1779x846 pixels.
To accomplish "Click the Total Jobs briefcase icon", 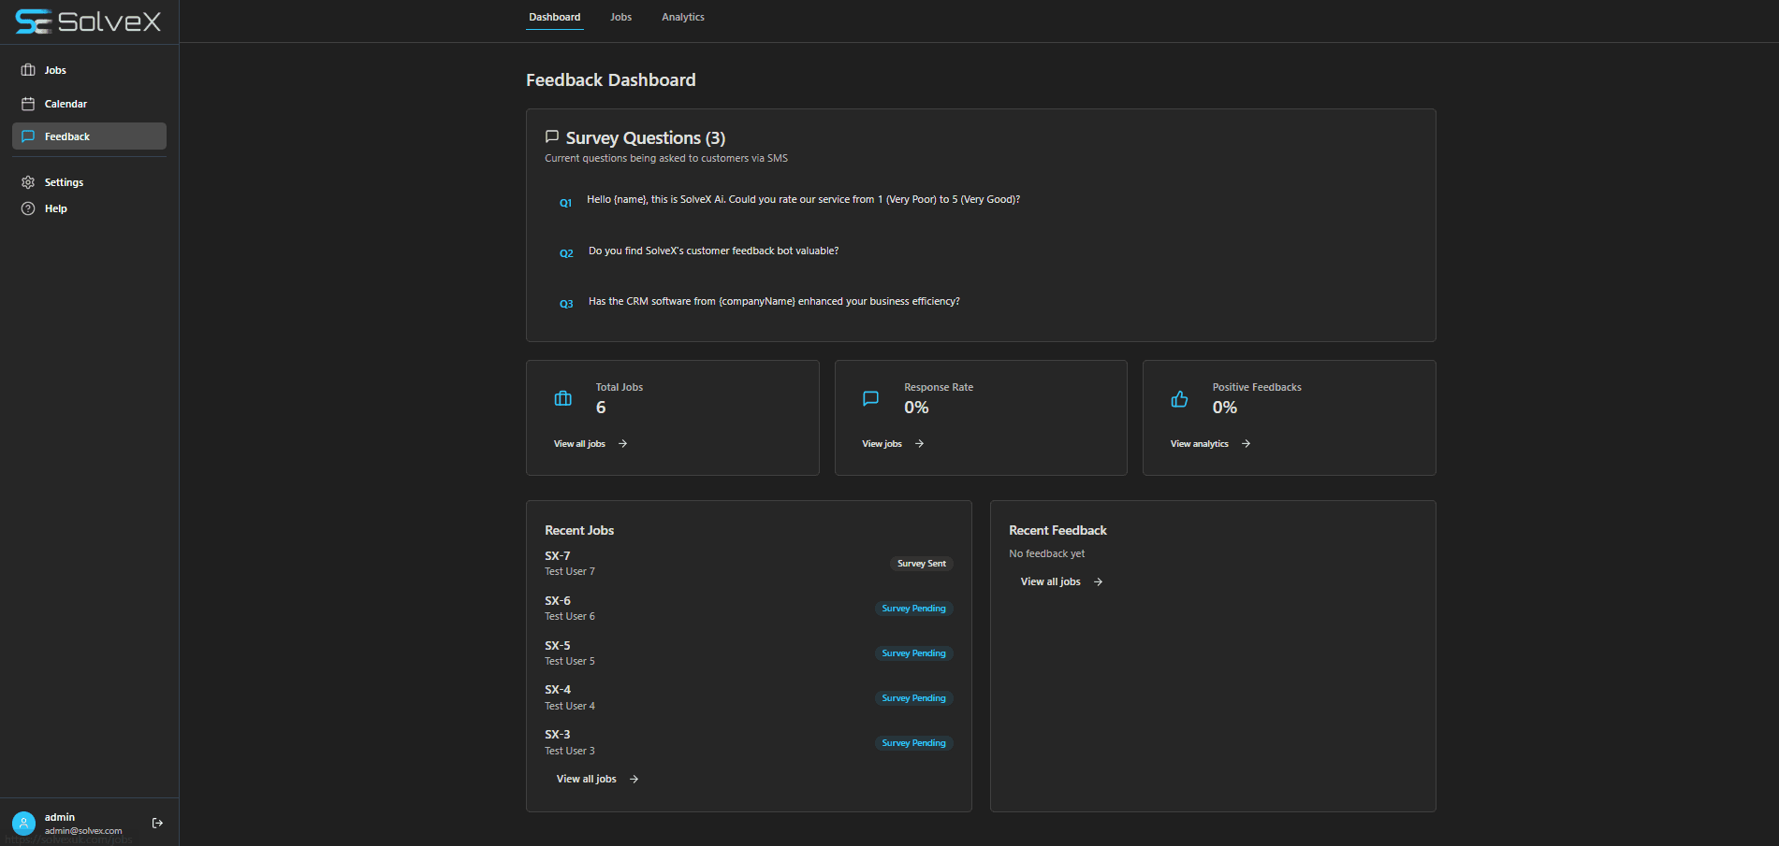I will pos(562,399).
